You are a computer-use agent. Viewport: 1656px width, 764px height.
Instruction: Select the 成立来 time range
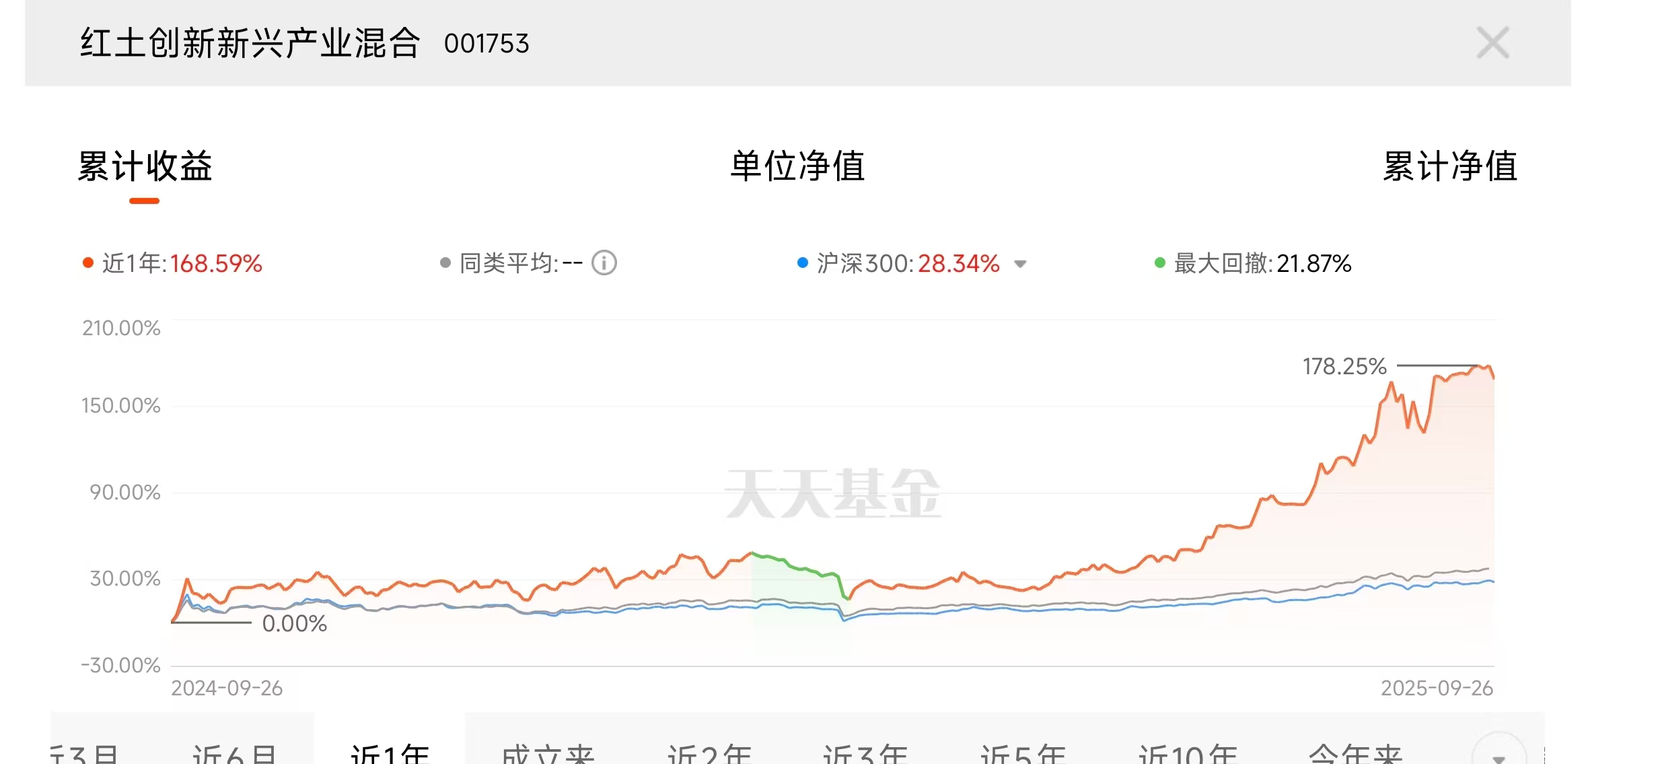point(548,754)
